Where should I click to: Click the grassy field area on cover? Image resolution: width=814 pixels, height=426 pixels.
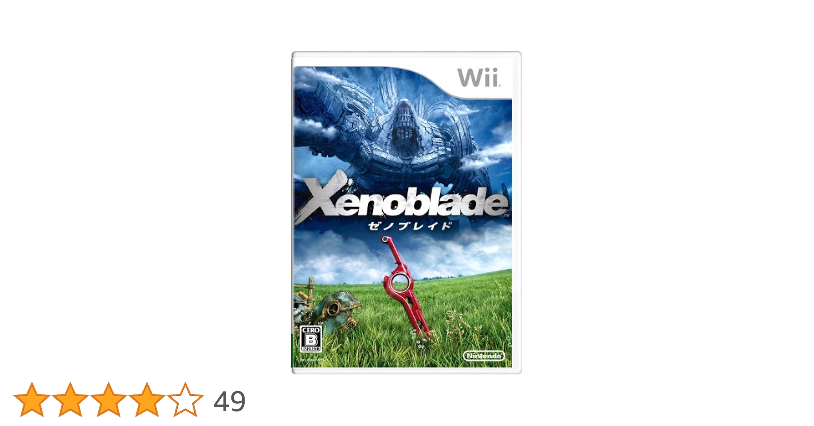point(460,324)
